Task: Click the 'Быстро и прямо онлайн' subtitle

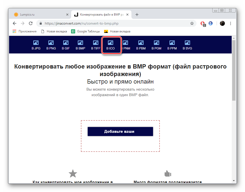Action: [120, 82]
